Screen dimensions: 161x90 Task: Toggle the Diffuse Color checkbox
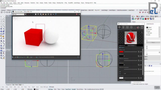141,52
